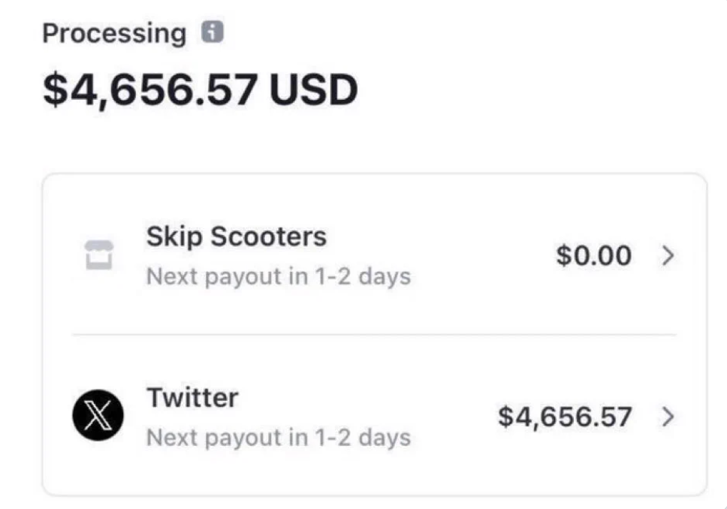Click the 1-2 days text under Twitter

click(x=363, y=438)
